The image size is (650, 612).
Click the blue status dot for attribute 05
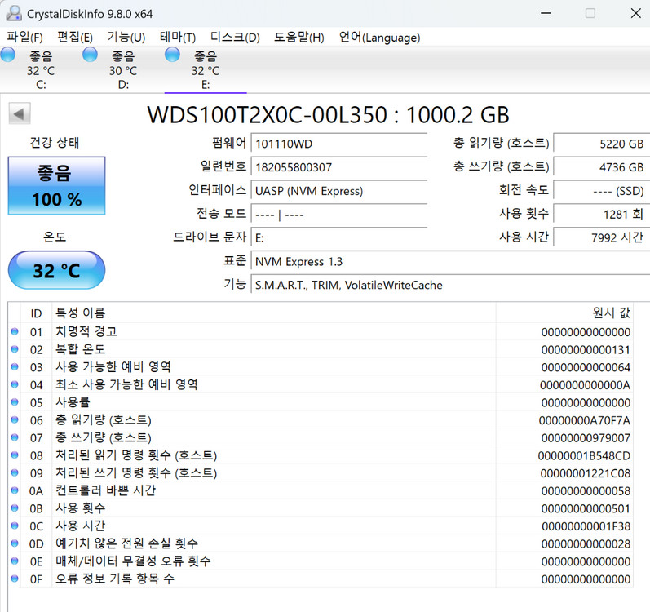coord(15,401)
